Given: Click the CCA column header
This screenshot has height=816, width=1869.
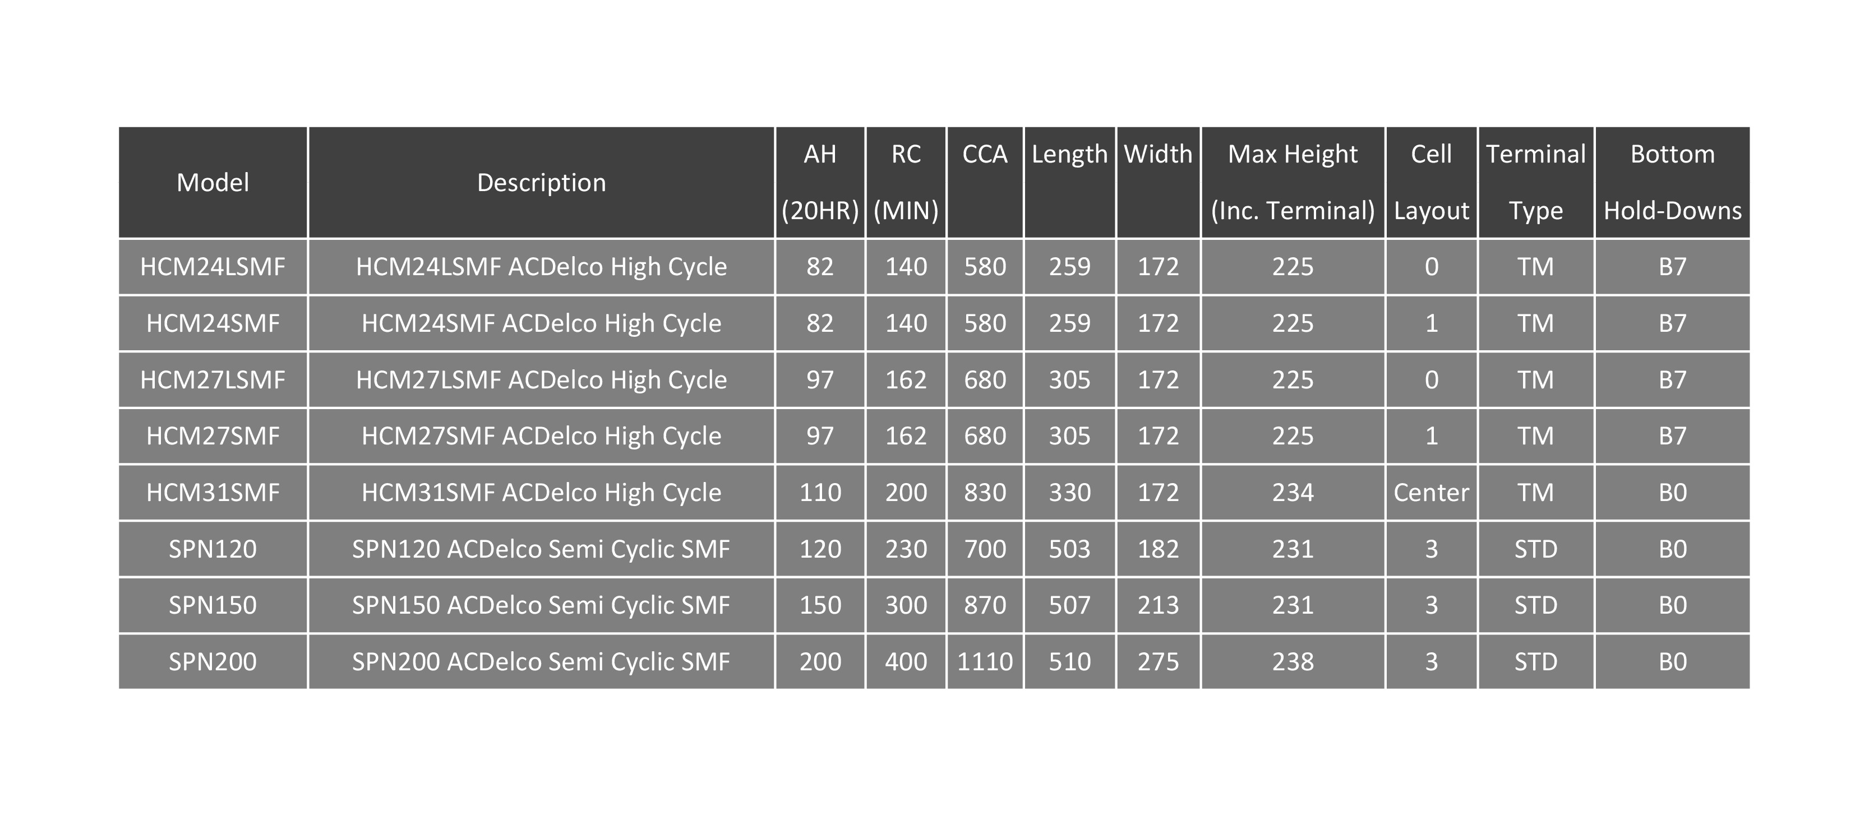Looking at the screenshot, I should click(x=985, y=182).
